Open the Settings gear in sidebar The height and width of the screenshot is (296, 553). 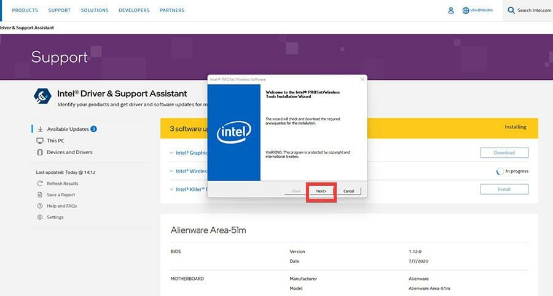click(40, 217)
